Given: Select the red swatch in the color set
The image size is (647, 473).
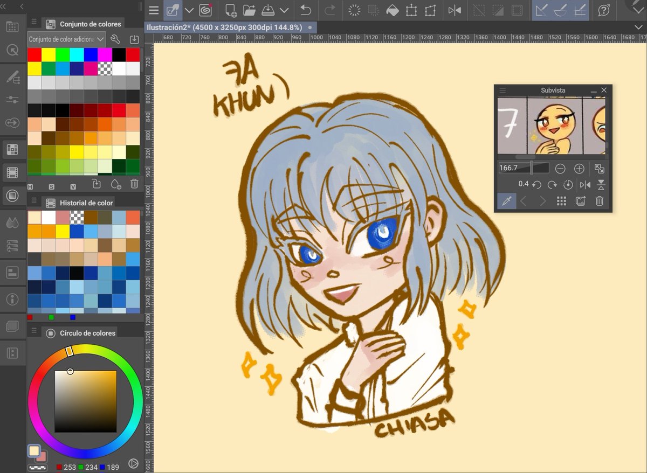Looking at the screenshot, I should [x=35, y=54].
